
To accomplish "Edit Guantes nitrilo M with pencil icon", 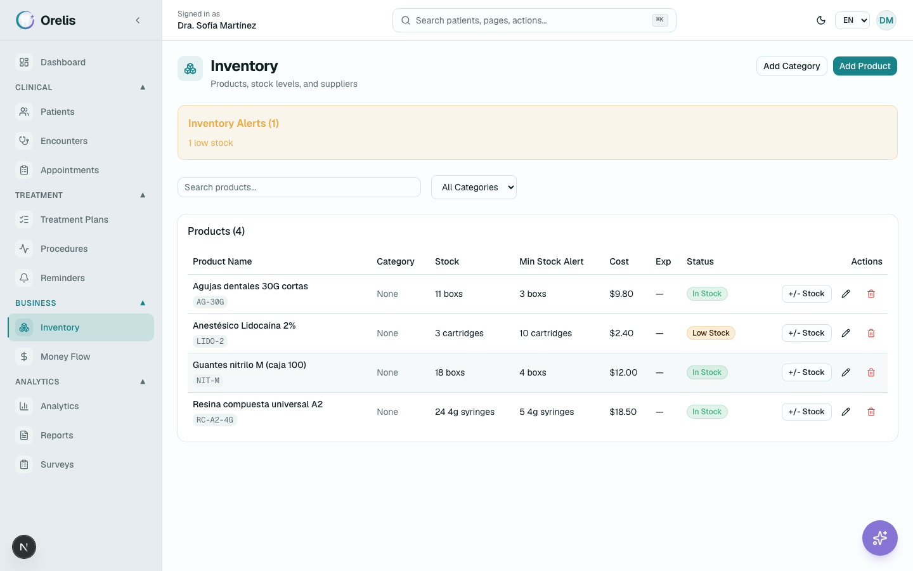I will tap(846, 372).
